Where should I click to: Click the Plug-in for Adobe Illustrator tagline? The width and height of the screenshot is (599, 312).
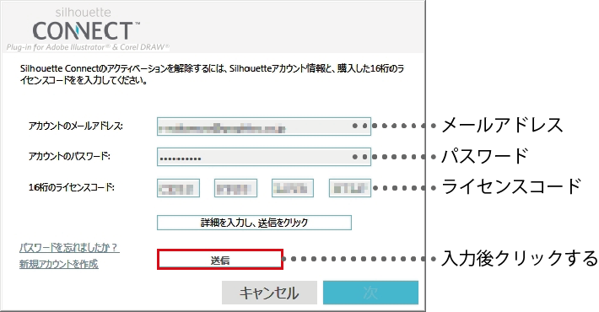tap(88, 47)
